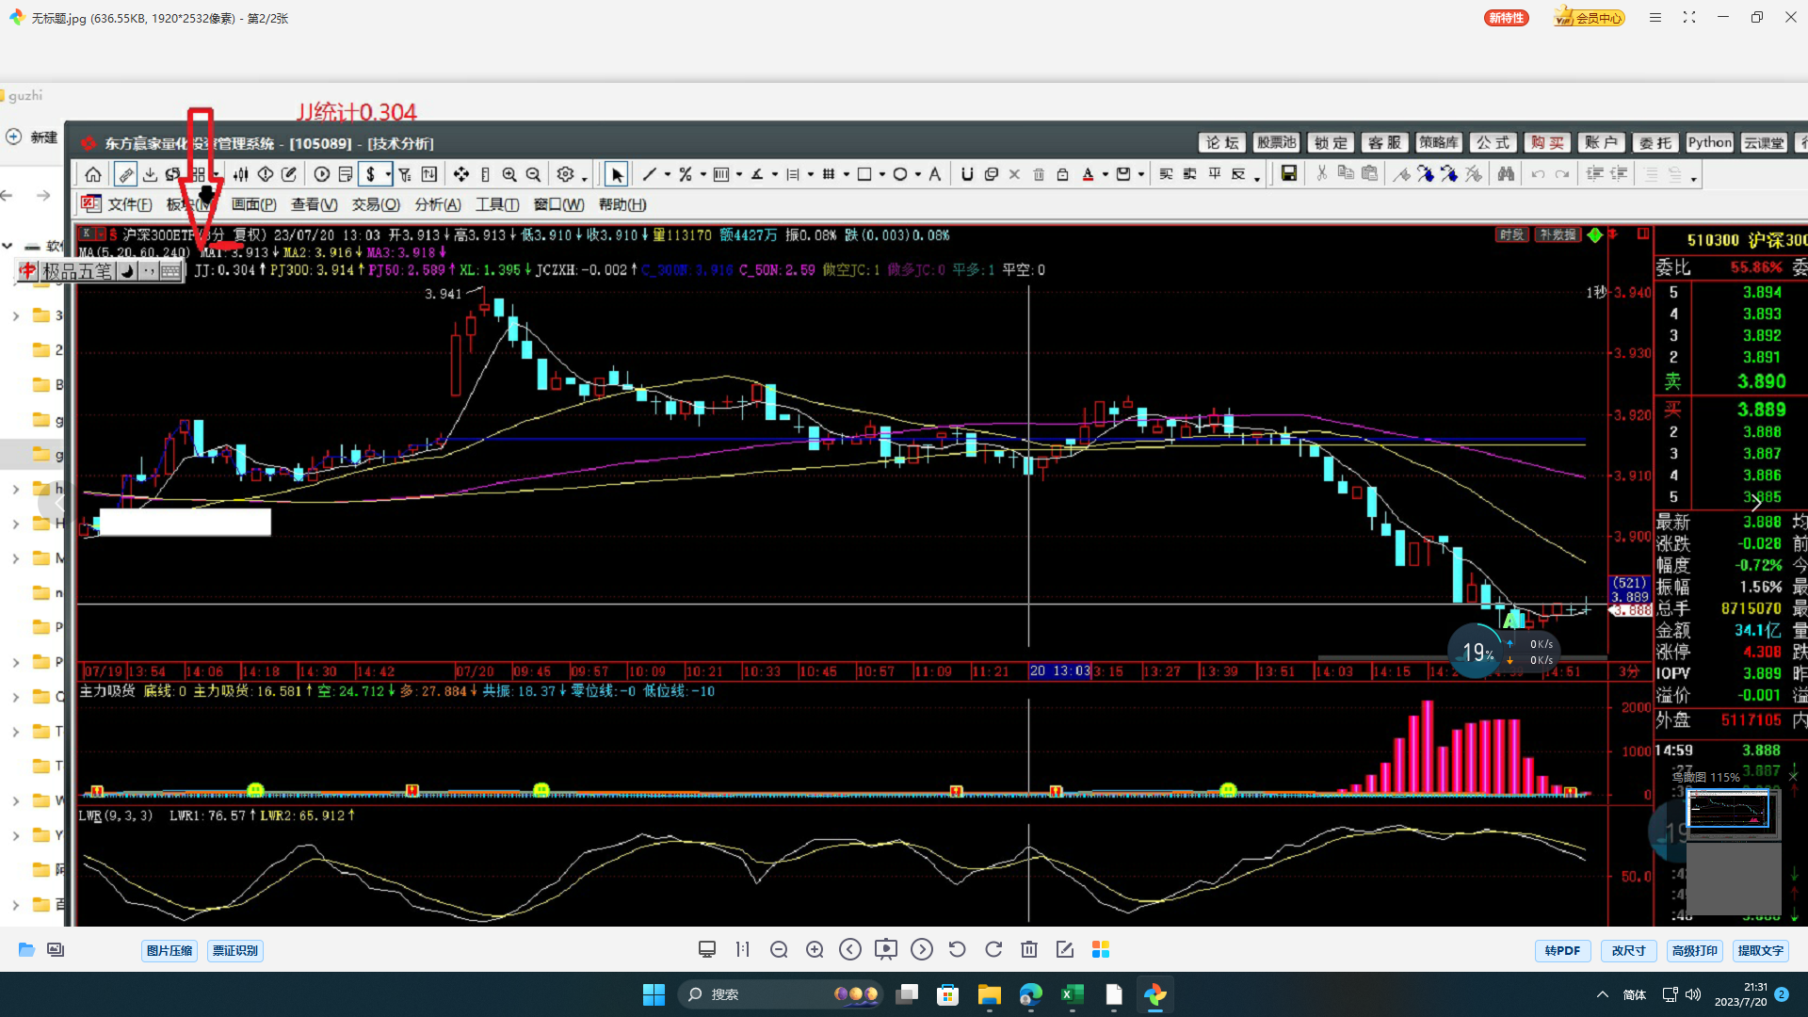This screenshot has height=1017, width=1808.
Task: Click the 买 buy toolbar icon
Action: (x=1167, y=174)
